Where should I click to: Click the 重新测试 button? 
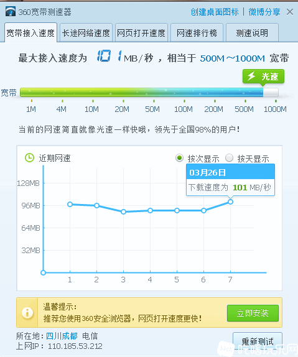[258, 341]
